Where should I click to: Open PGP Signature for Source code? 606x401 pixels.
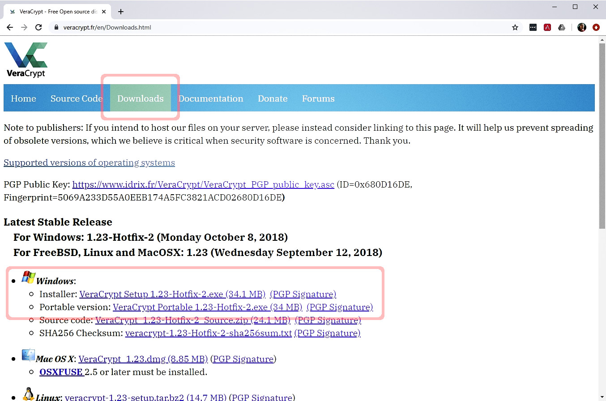[x=328, y=320]
